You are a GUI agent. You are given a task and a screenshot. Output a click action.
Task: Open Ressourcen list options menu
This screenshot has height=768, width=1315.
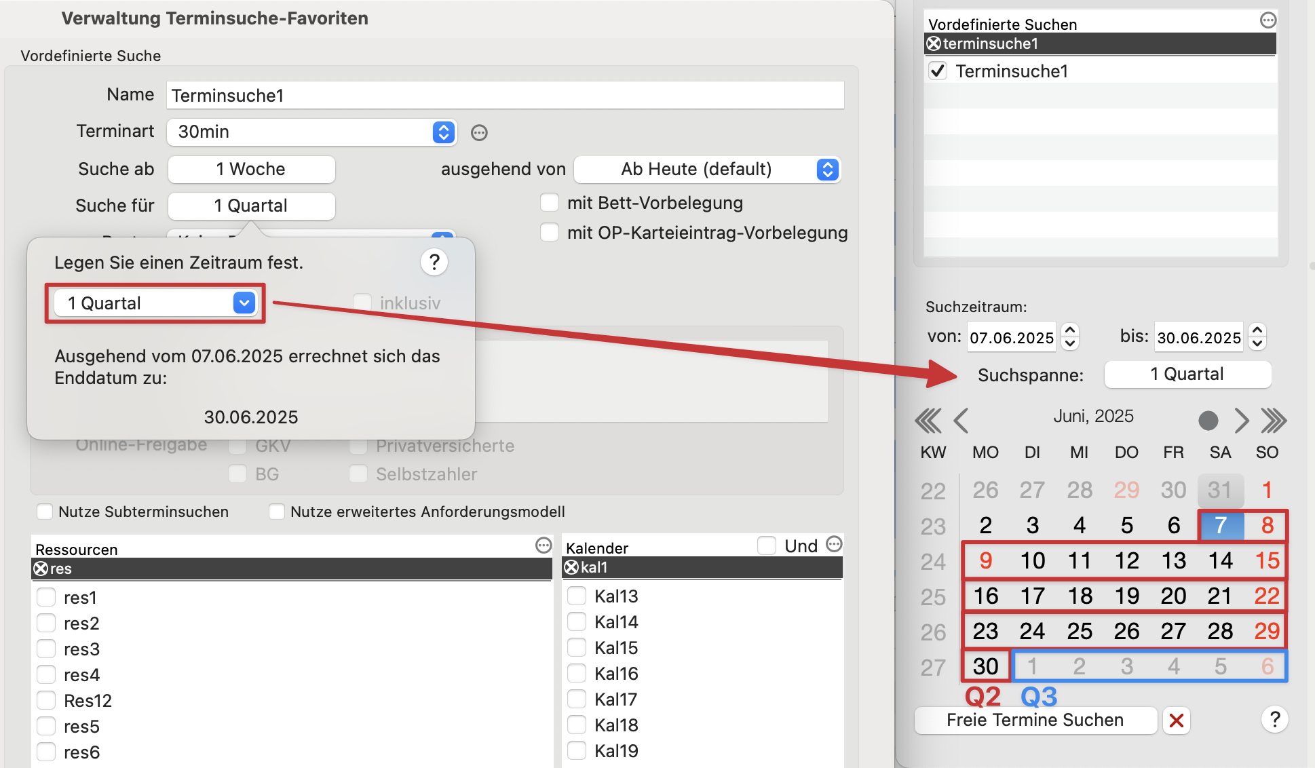pos(544,545)
